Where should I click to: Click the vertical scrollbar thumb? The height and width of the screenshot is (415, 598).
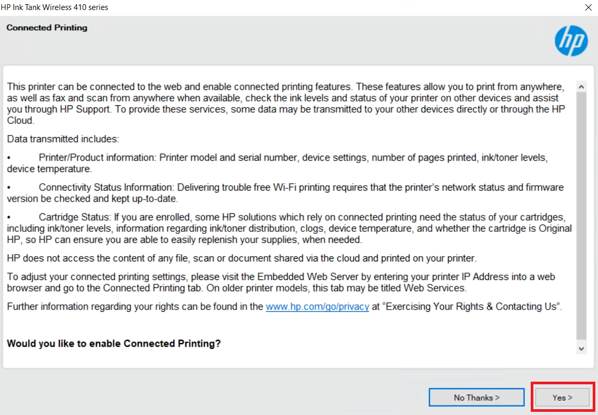point(581,215)
